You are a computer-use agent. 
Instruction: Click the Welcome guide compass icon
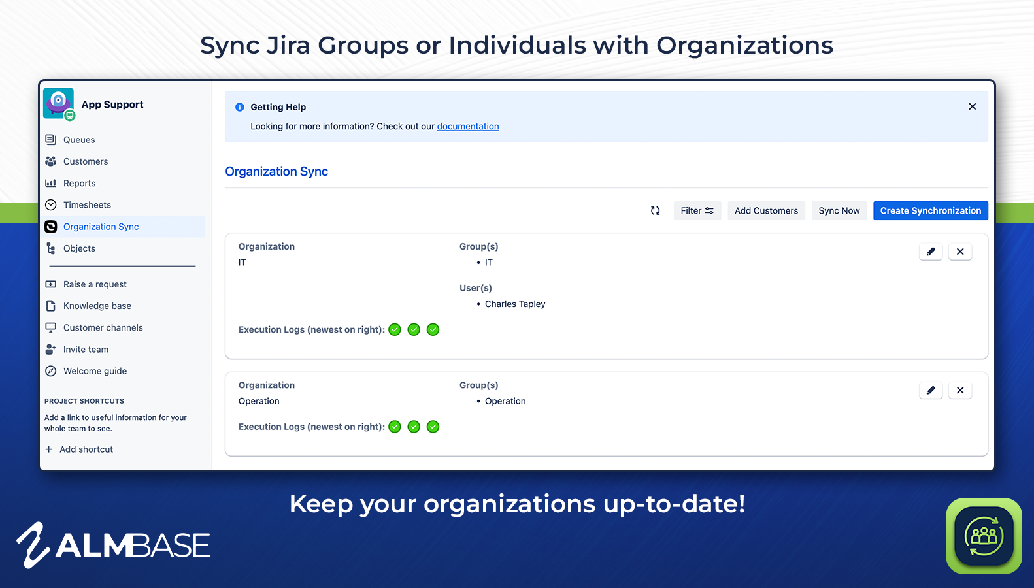pyautogui.click(x=50, y=371)
